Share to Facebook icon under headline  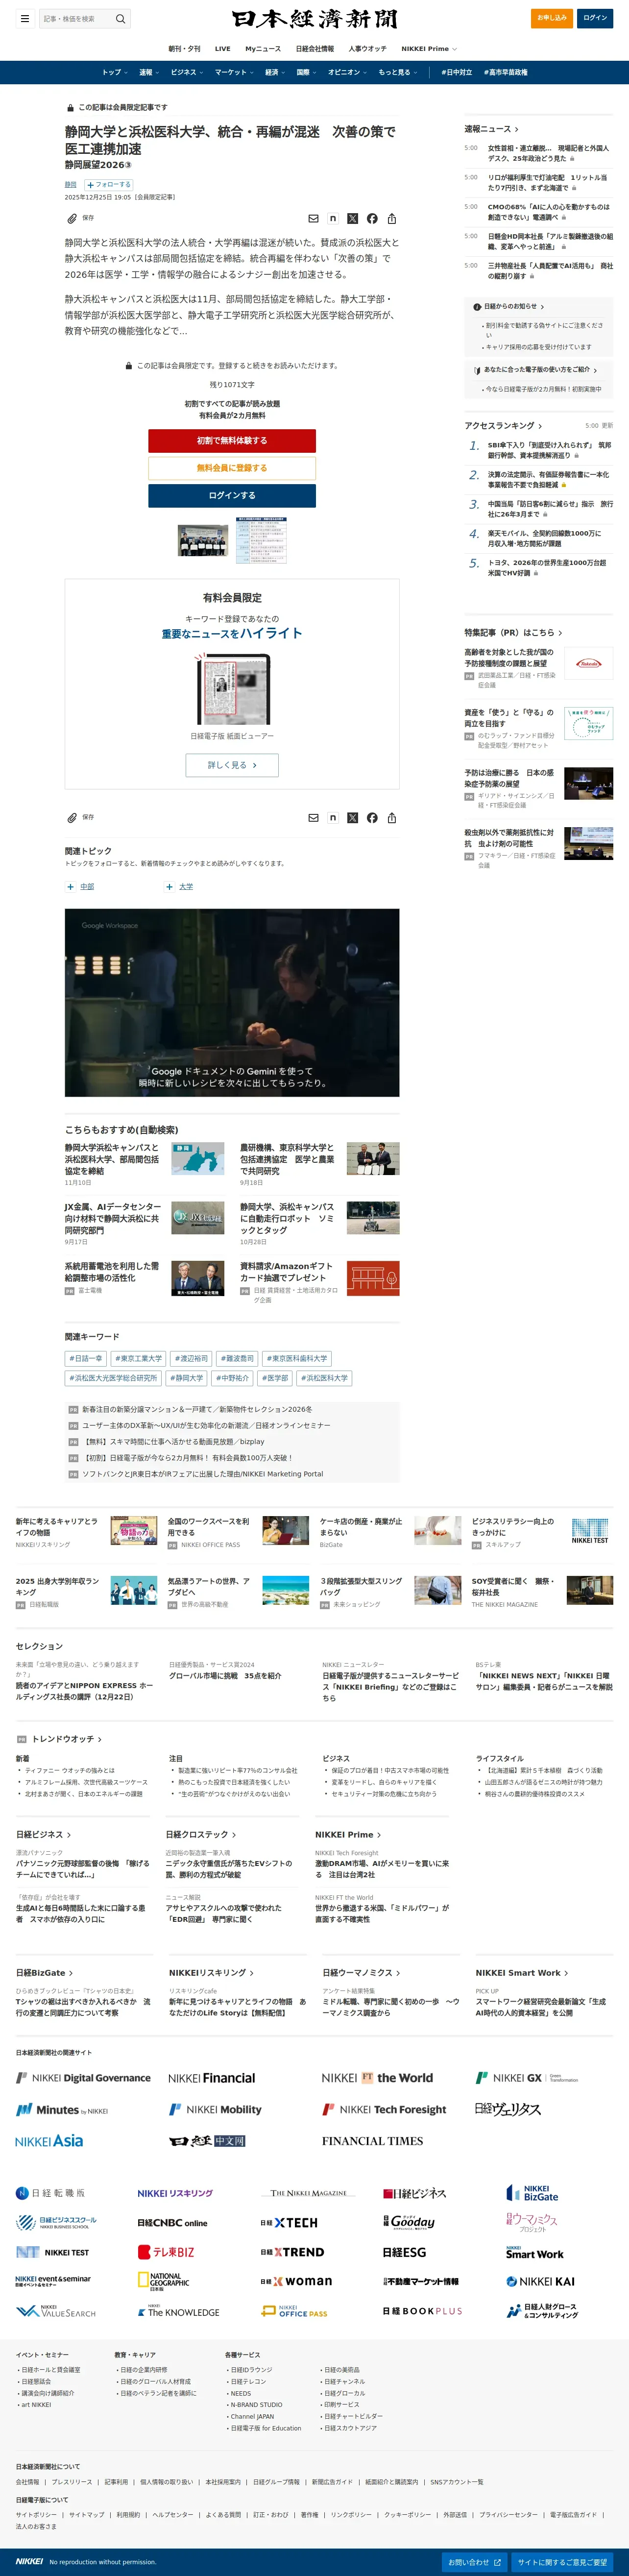tap(372, 218)
